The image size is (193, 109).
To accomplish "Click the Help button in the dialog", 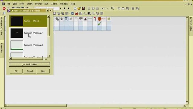I will pyautogui.click(x=43, y=71).
